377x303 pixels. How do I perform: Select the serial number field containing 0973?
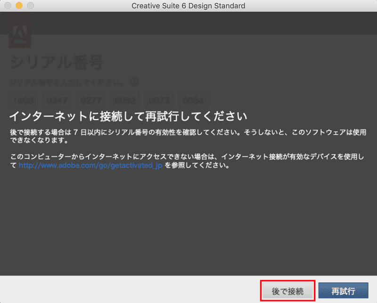pos(159,100)
